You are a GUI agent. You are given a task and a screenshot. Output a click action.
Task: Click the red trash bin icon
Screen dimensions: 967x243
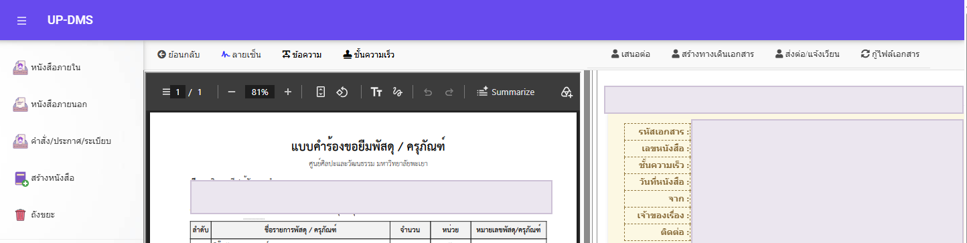pos(20,215)
